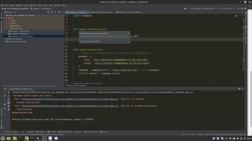Pin the Run tab
This screenshot has height=141, width=252.
[x=5, y=109]
